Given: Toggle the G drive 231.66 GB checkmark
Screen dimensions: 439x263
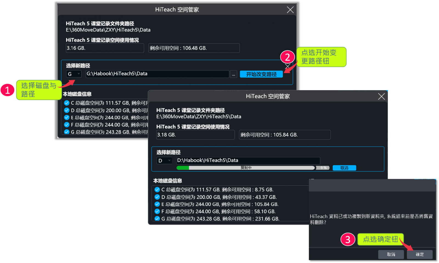Looking at the screenshot, I should click(x=157, y=218).
